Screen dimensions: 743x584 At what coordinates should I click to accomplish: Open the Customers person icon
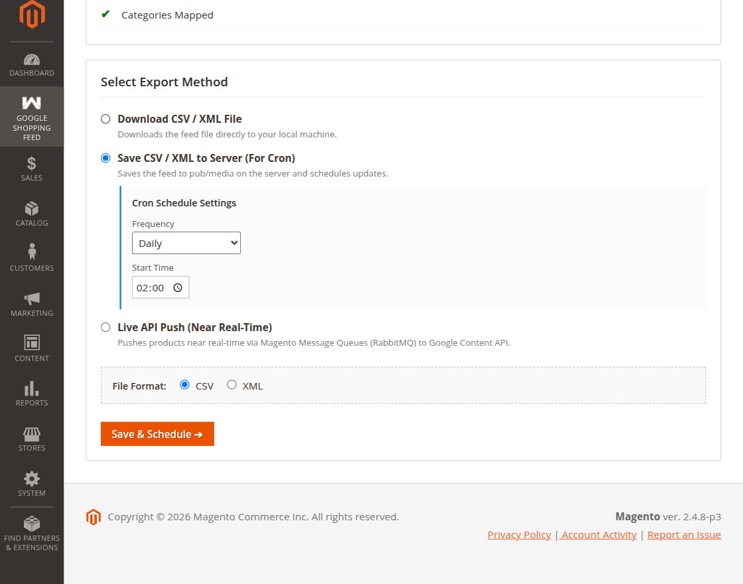click(x=32, y=252)
